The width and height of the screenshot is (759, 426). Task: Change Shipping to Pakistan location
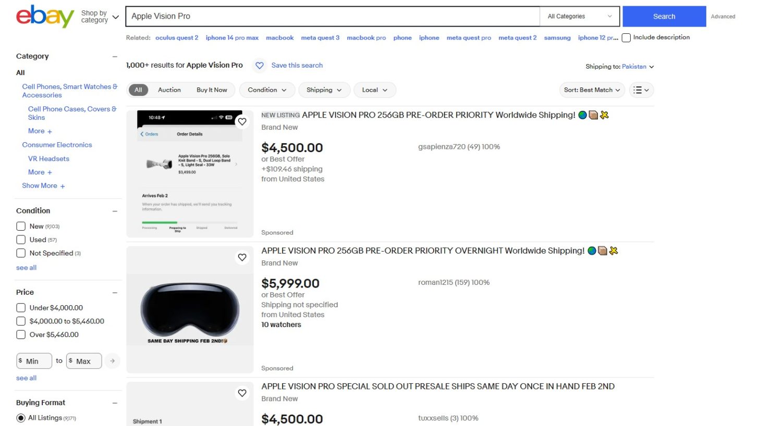click(638, 67)
